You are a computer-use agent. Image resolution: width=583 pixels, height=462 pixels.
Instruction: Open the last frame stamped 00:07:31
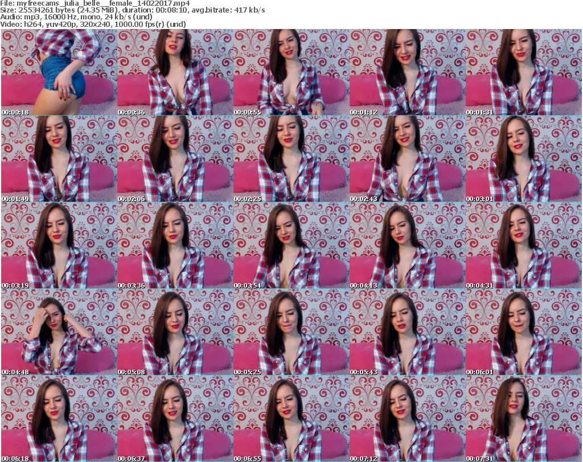[x=524, y=419]
